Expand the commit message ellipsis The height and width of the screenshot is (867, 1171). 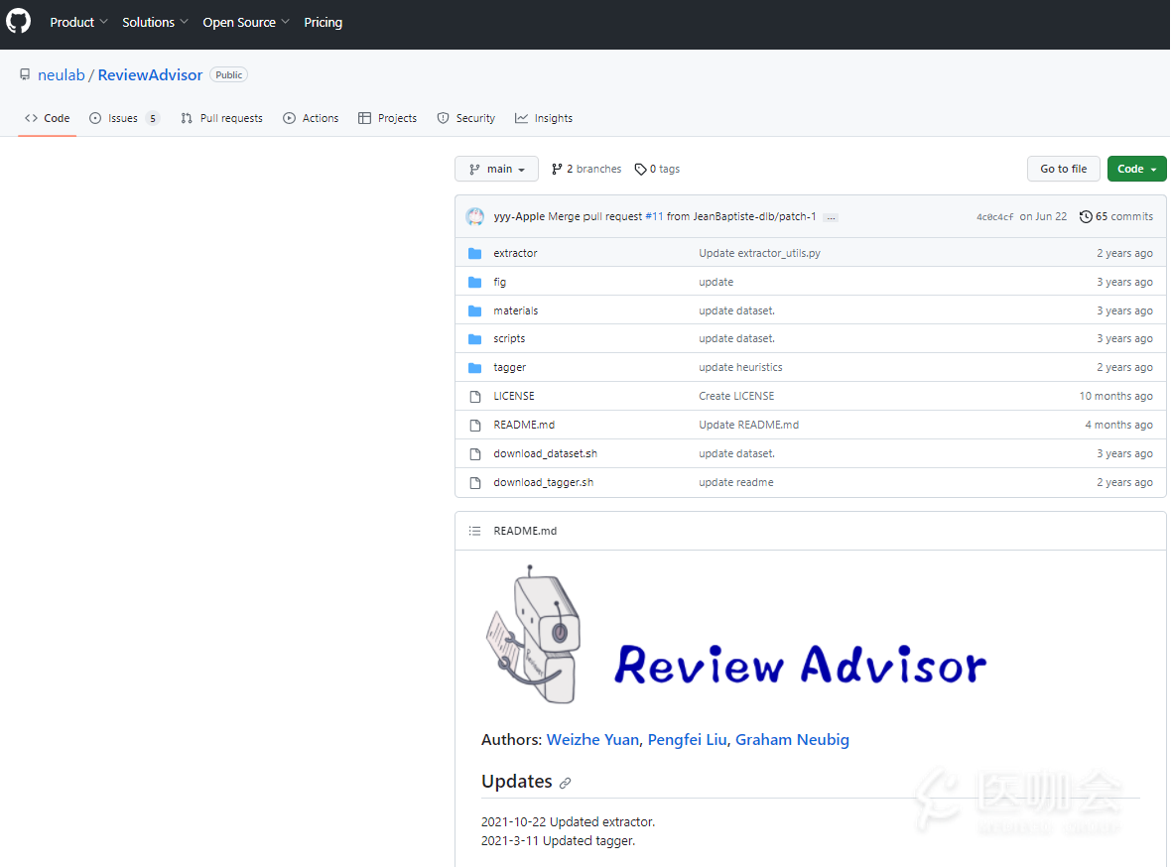(x=831, y=217)
